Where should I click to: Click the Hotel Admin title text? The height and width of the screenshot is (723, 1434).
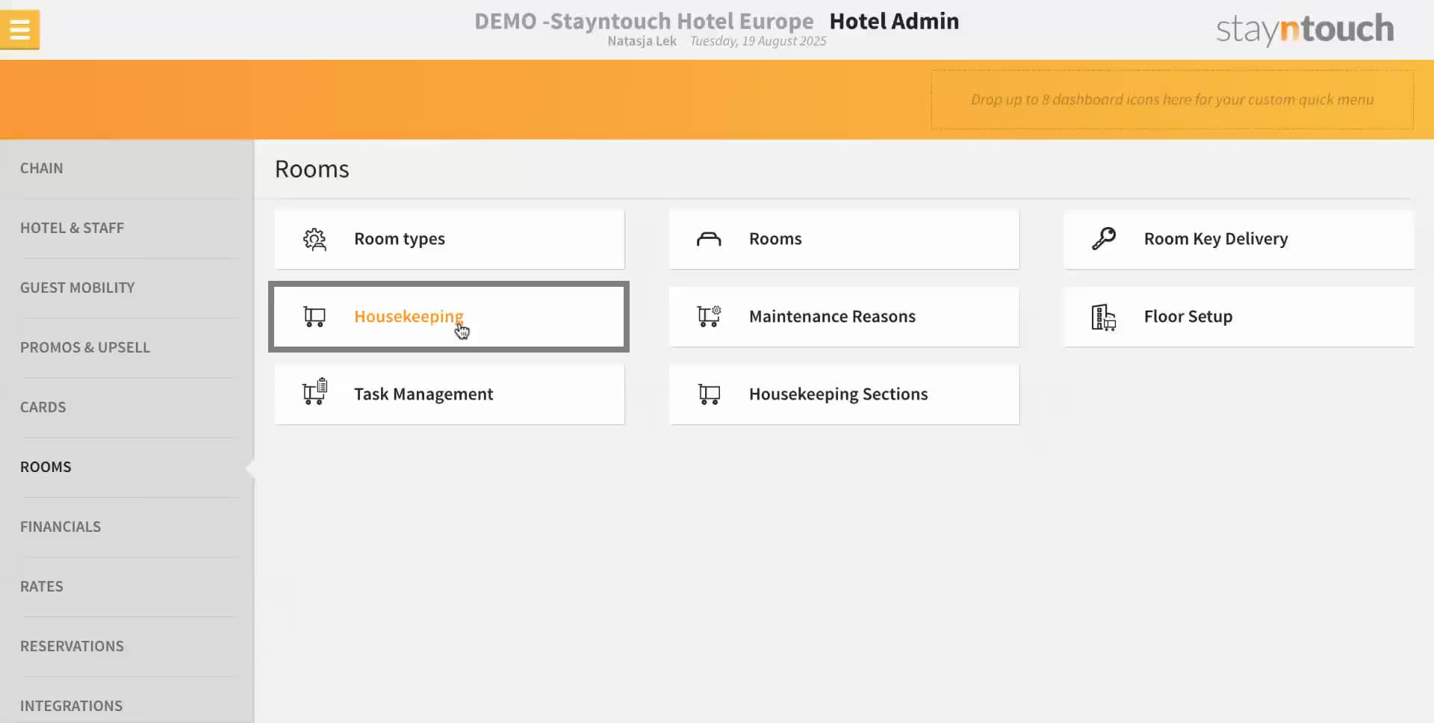[x=894, y=21]
